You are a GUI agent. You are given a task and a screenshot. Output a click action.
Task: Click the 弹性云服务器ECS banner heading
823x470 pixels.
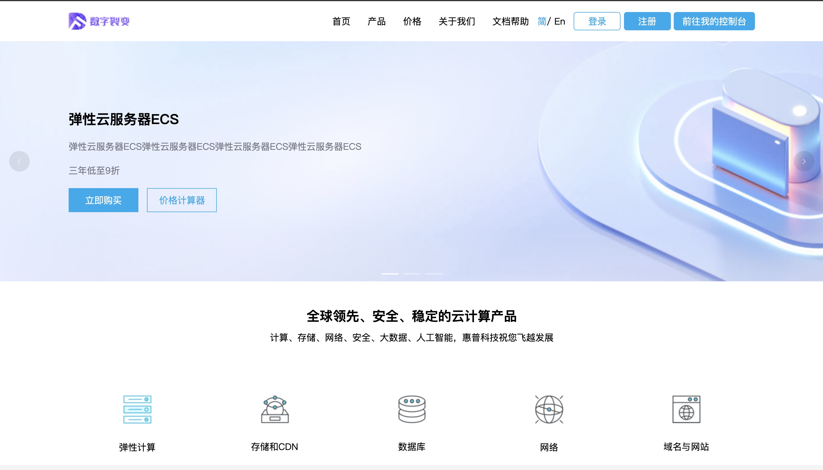[124, 120]
